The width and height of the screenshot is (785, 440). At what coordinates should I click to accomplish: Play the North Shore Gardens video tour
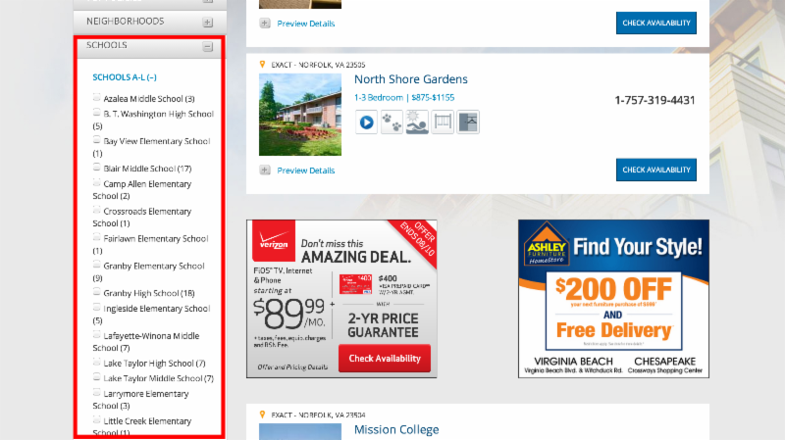point(366,122)
